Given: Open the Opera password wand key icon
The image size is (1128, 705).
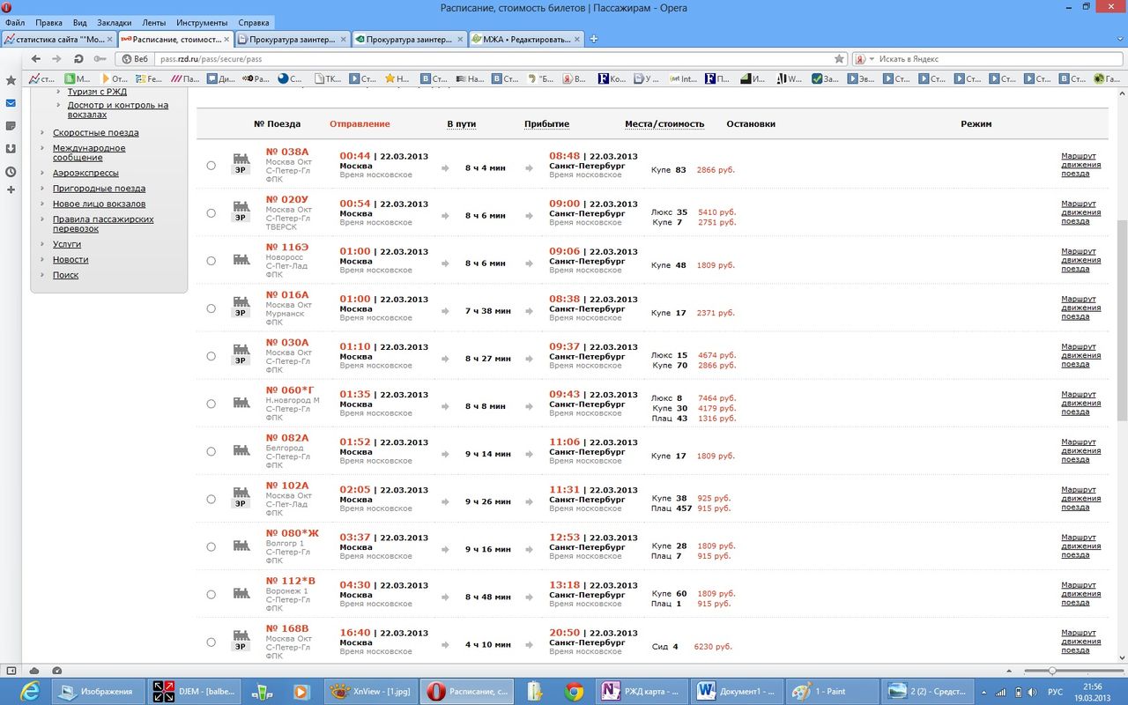Looking at the screenshot, I should click(x=100, y=59).
